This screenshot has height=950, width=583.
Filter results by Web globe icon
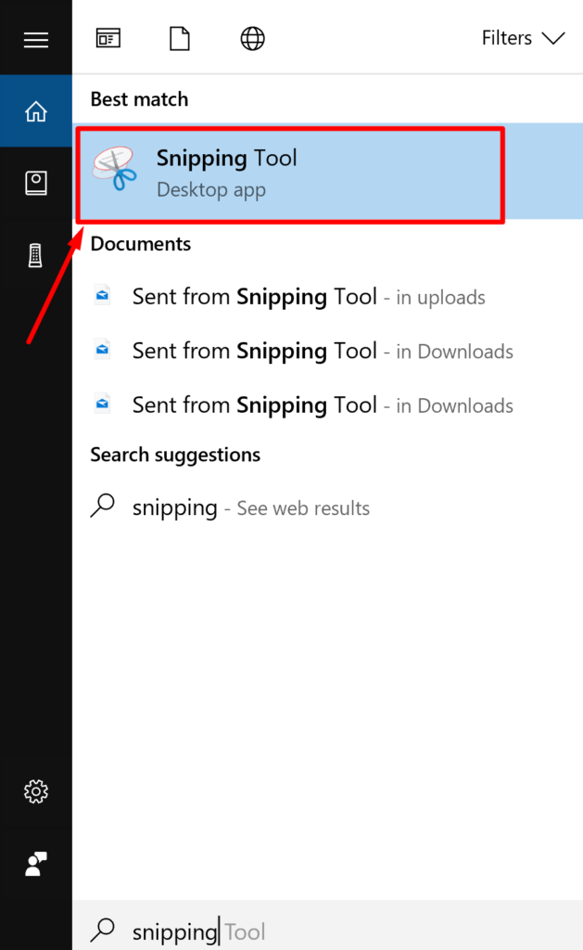click(252, 39)
